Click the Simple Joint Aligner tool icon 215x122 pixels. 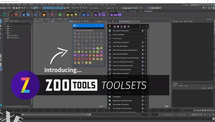[110, 35]
